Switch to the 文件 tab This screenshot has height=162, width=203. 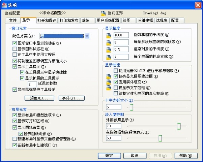point(13,21)
